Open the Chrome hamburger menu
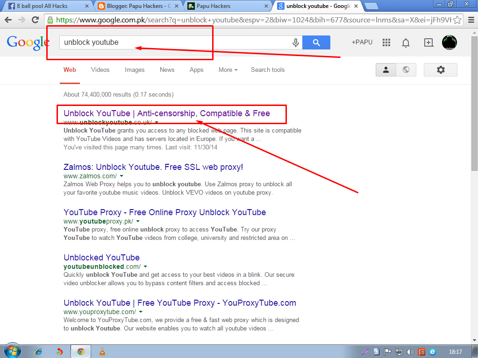This screenshot has height=358, width=478. (x=471, y=20)
